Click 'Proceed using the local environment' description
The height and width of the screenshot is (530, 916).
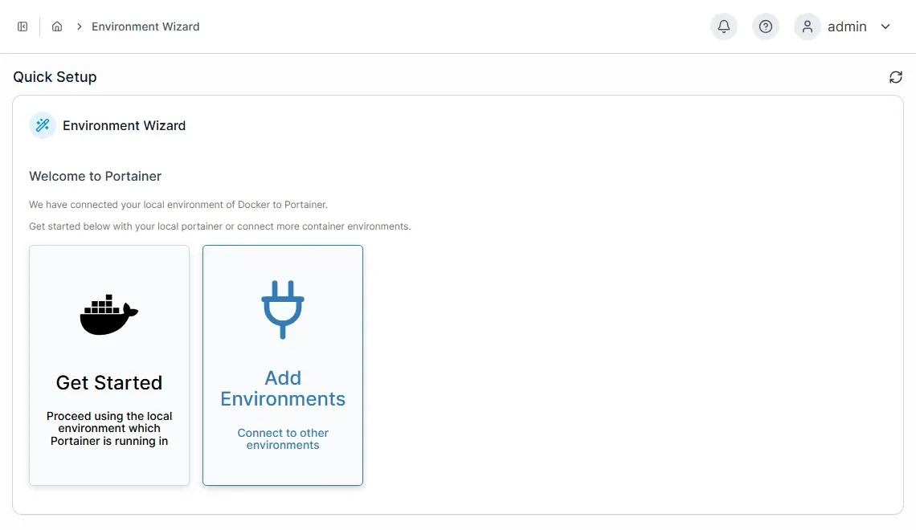(x=109, y=429)
